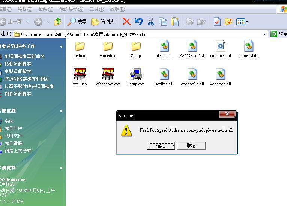Screen dimensions: 287x206
Task: Click the Up folder toolbar icon
Action: point(57,22)
